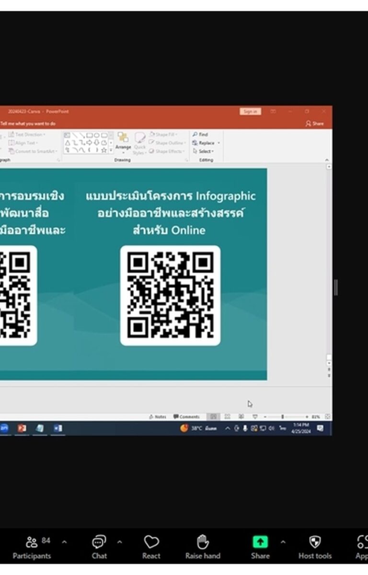Open the Quick Styles gallery
368x575 pixels.
(x=139, y=143)
